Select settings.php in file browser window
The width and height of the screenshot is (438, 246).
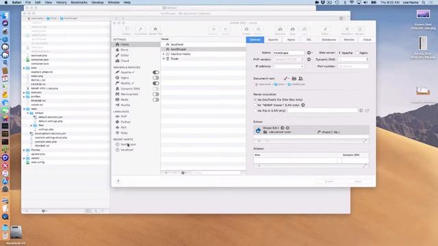46,129
